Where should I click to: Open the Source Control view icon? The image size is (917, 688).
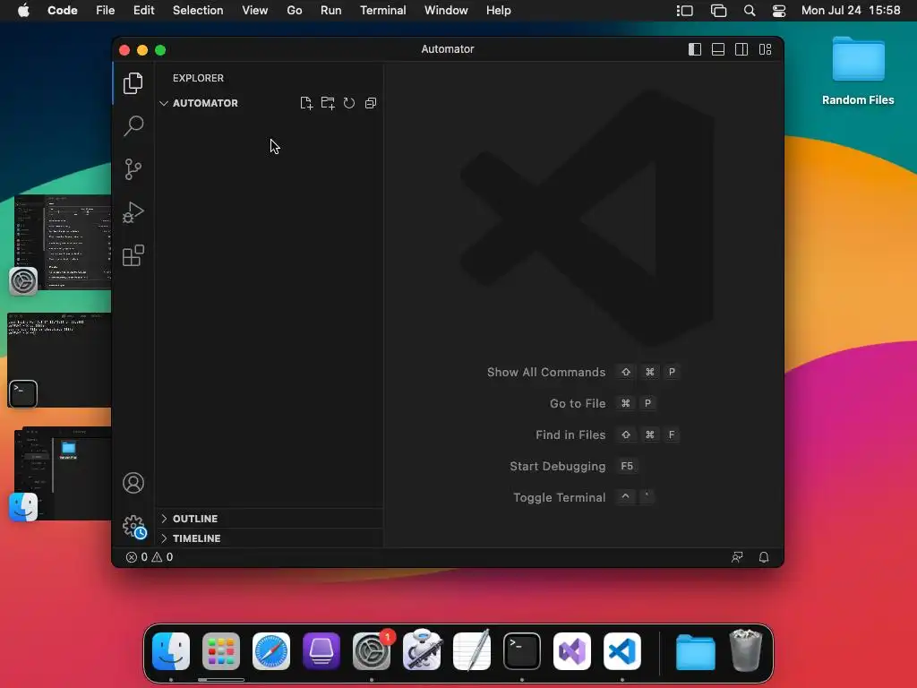pos(133,169)
